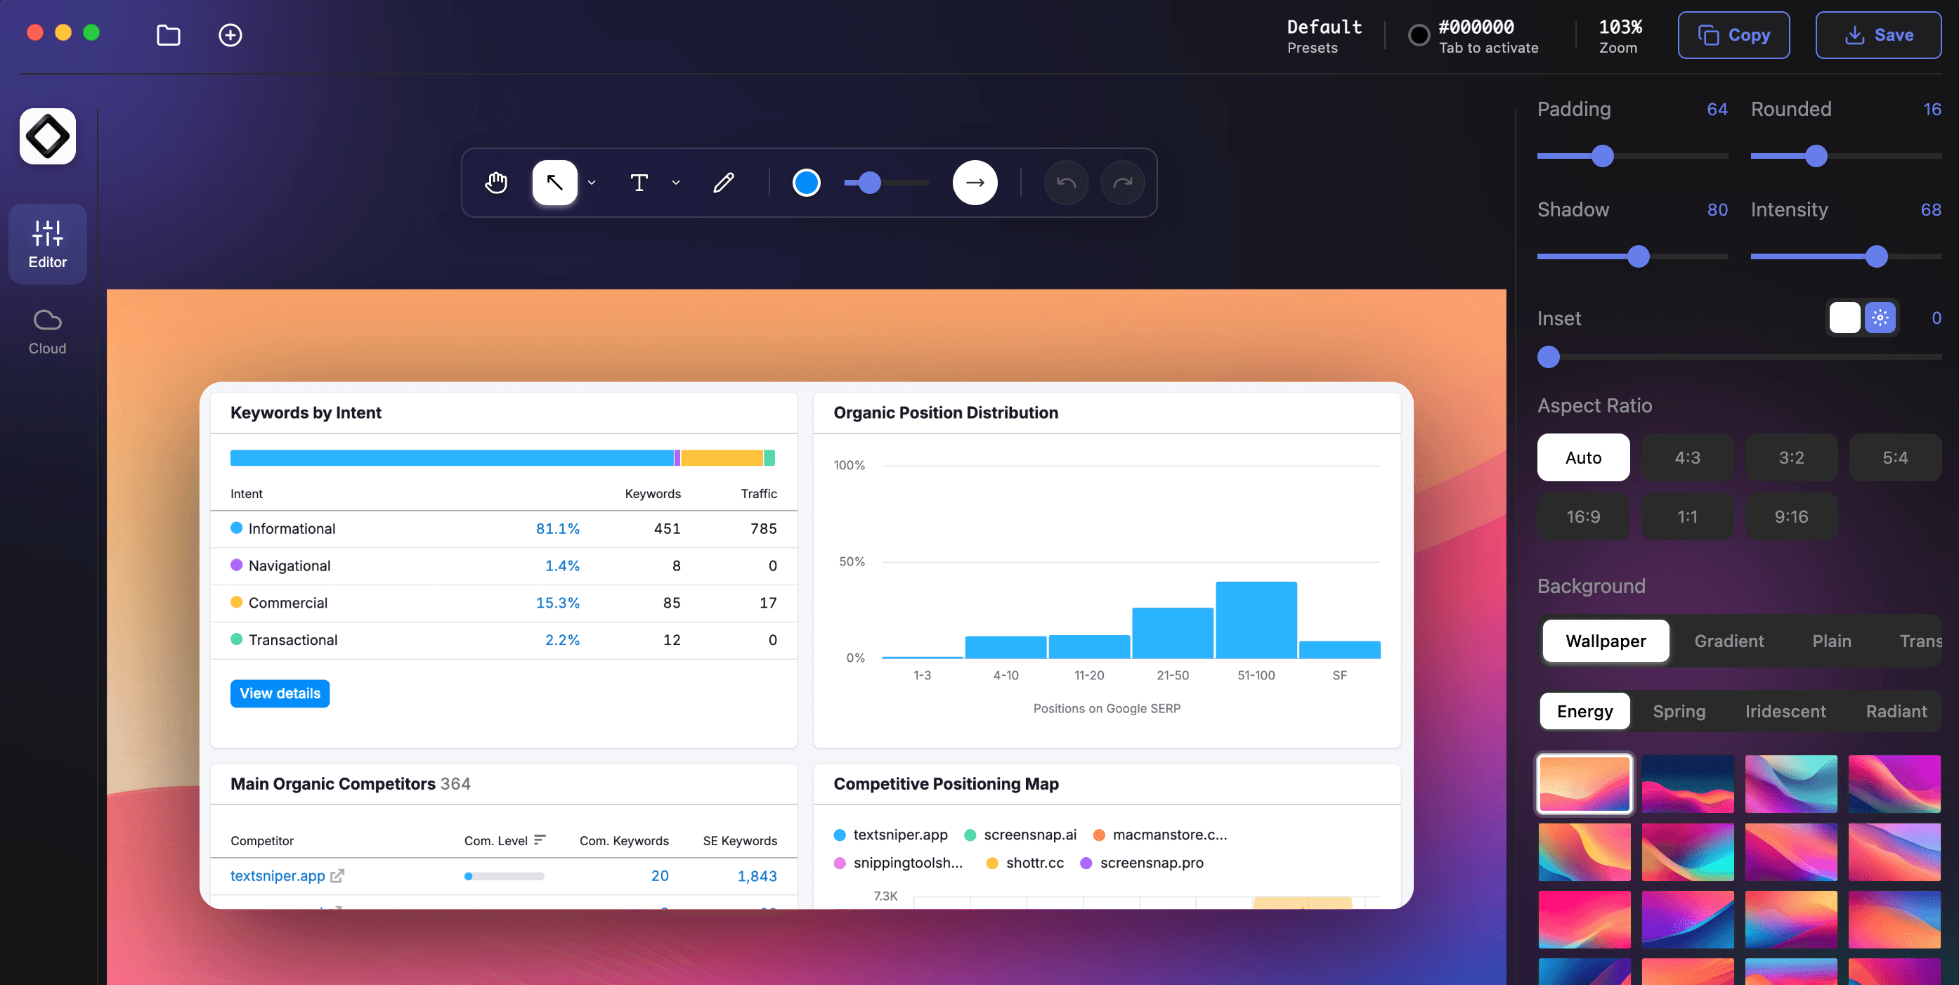
Task: Expand the selection tool dropdown
Action: [x=592, y=183]
